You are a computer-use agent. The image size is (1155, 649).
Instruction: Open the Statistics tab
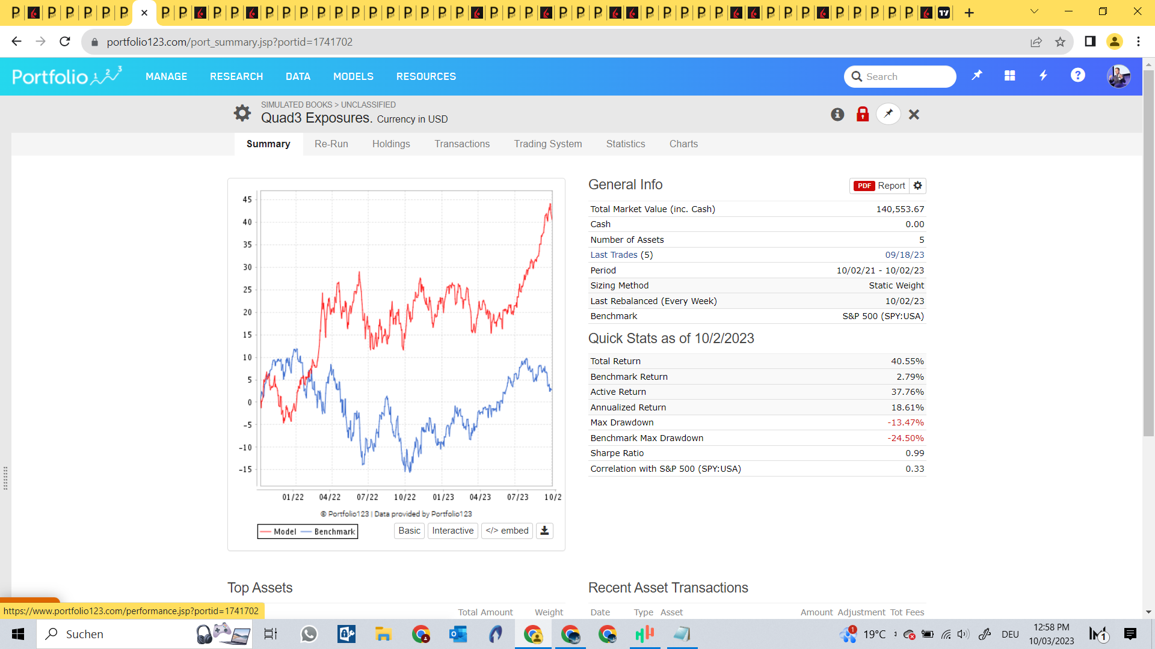(x=625, y=144)
